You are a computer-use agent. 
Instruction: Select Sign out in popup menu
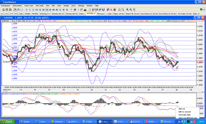(x=182, y=109)
